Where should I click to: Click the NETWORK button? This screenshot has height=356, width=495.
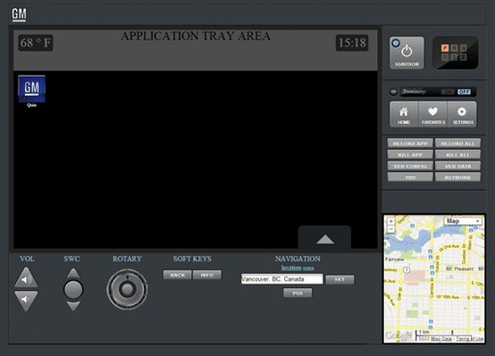click(x=457, y=177)
